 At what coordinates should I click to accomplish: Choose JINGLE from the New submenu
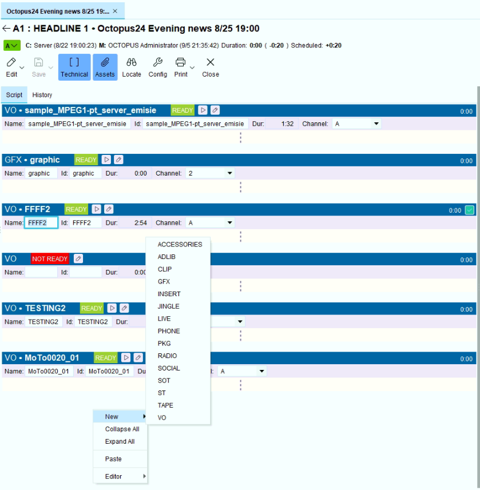(x=169, y=306)
